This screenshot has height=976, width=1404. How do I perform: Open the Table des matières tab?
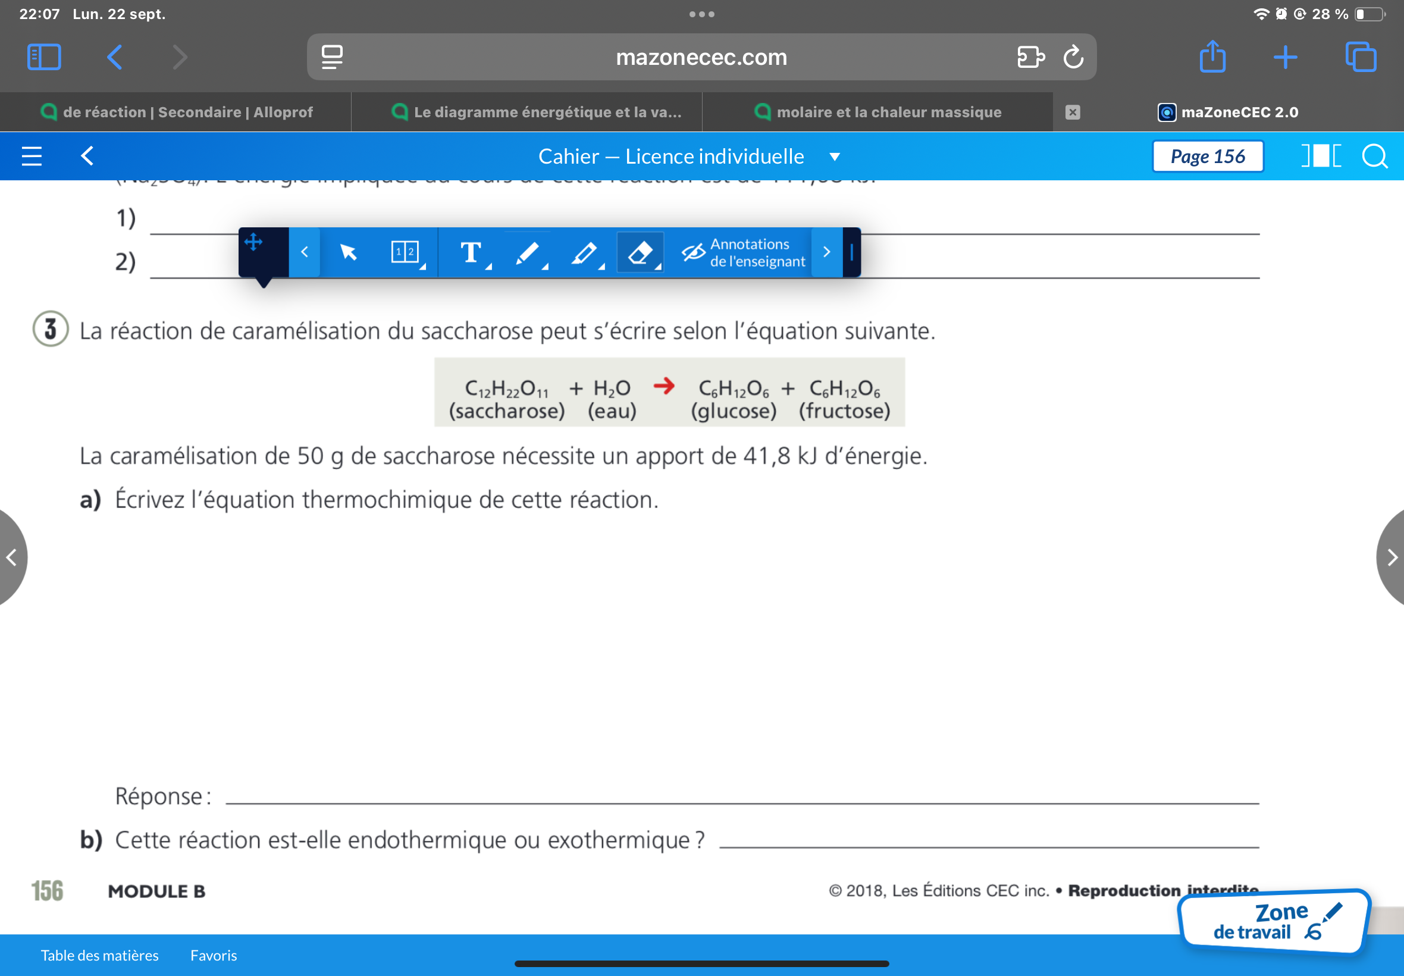[99, 955]
